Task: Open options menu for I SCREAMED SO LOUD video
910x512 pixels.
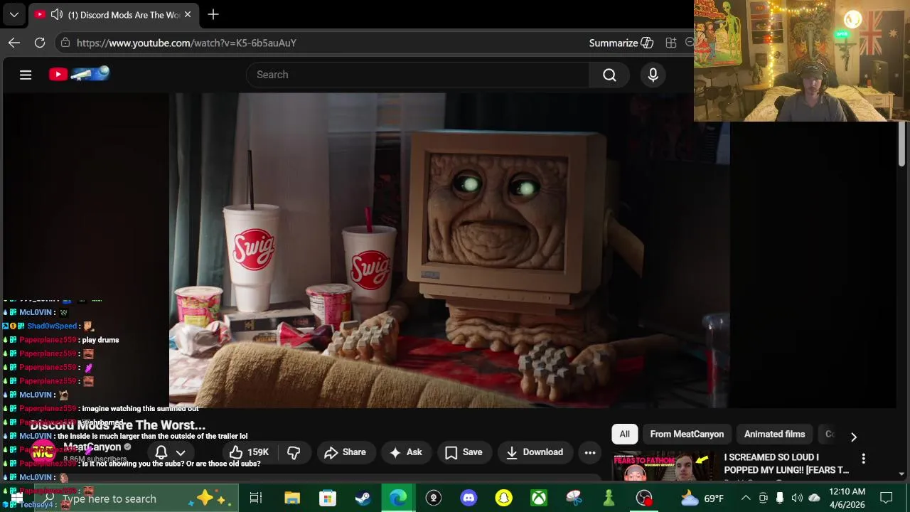Action: (x=863, y=459)
